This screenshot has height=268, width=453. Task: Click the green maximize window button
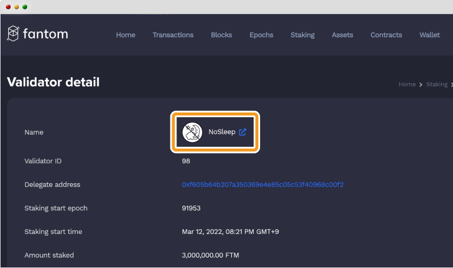[25, 7]
